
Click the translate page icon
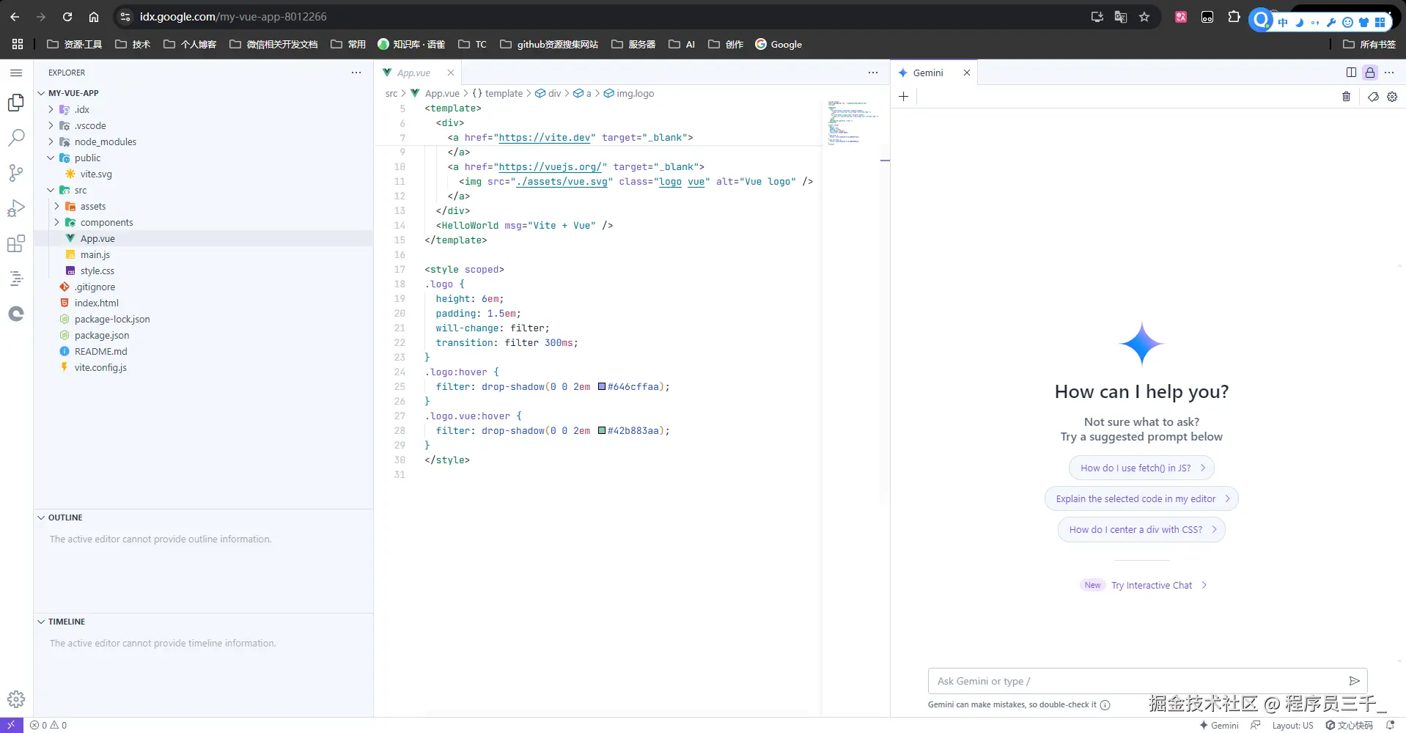point(1121,17)
